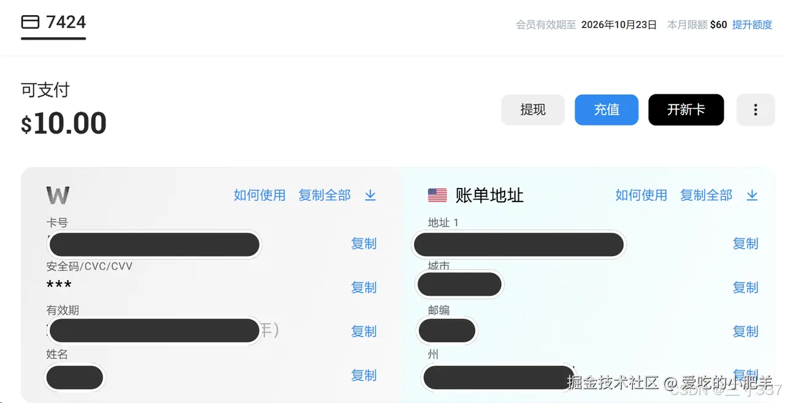The height and width of the screenshot is (403, 785).
Task: Open 如何使用 in the card panel
Action: (x=259, y=195)
